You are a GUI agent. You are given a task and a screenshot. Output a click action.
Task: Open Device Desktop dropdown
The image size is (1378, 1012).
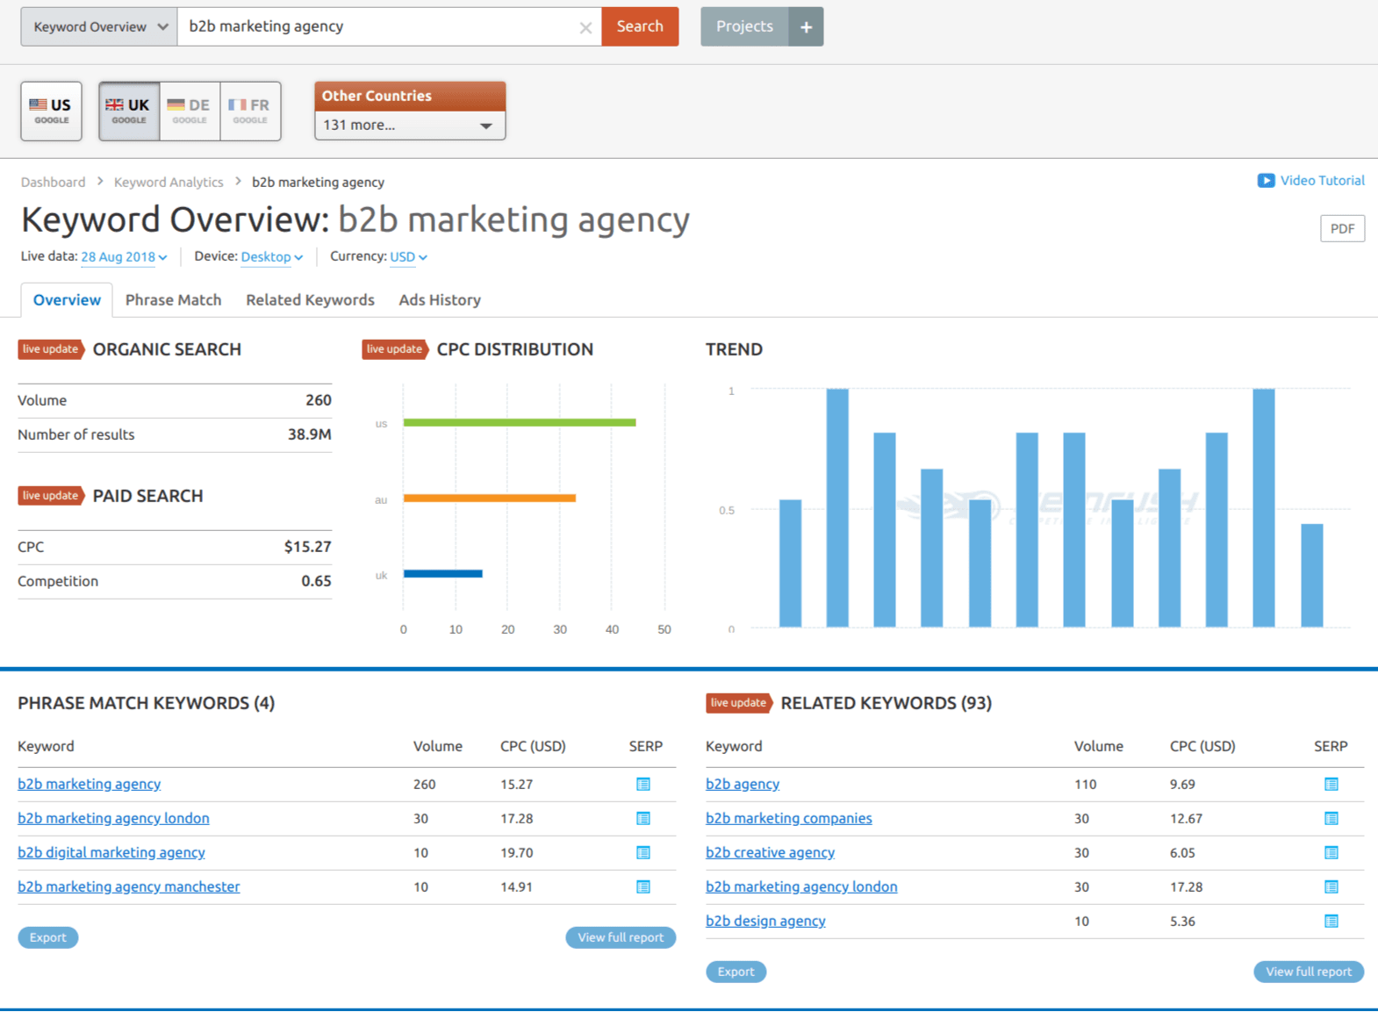[x=272, y=257]
